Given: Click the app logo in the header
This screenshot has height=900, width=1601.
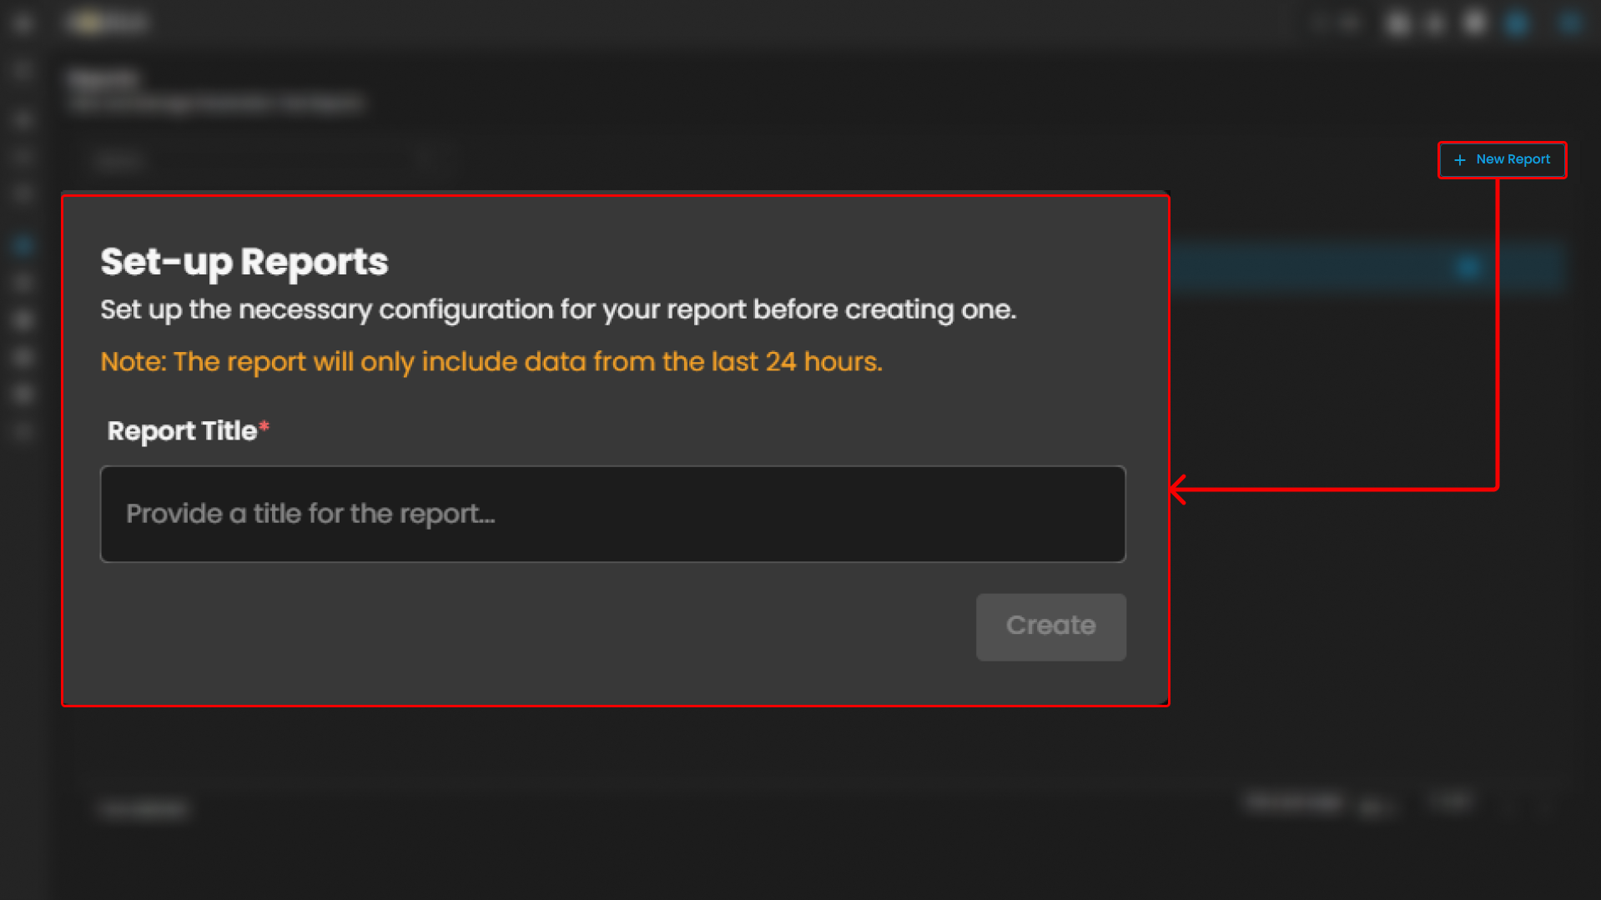Looking at the screenshot, I should (108, 23).
